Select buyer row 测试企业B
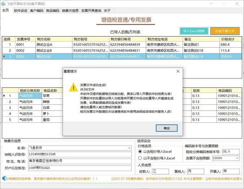The height and width of the screenshot is (189, 244). tap(122, 50)
